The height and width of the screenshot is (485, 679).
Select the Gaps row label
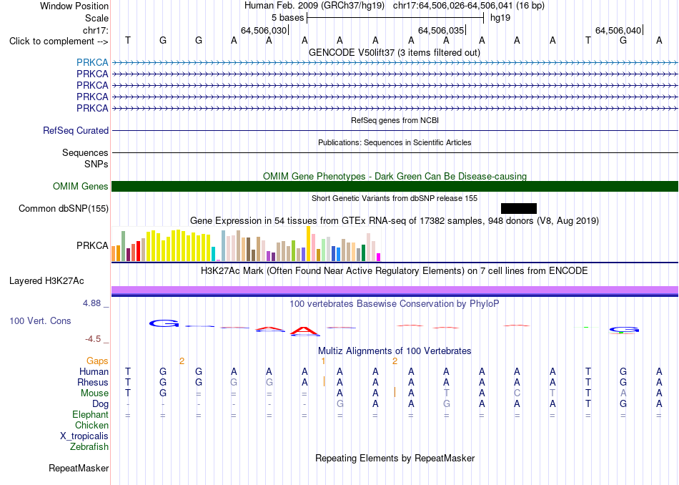coord(97,361)
